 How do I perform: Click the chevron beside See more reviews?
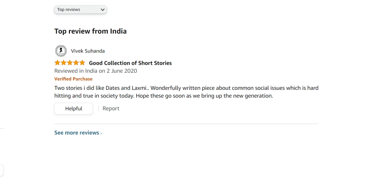[x=101, y=133]
